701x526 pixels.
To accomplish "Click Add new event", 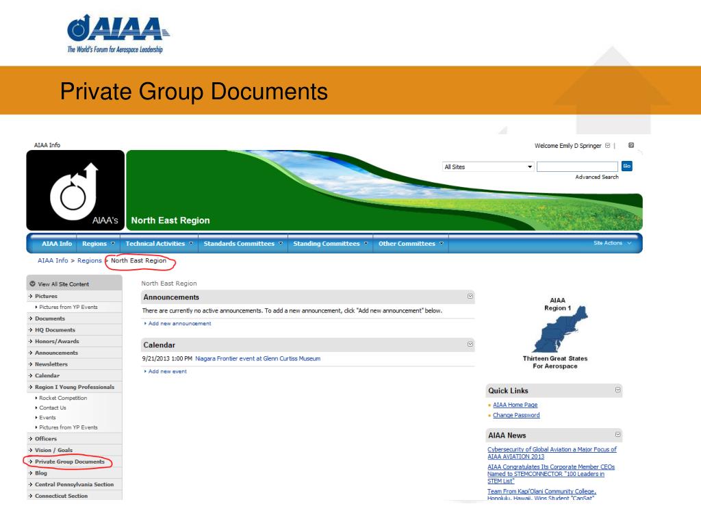I will 168,371.
